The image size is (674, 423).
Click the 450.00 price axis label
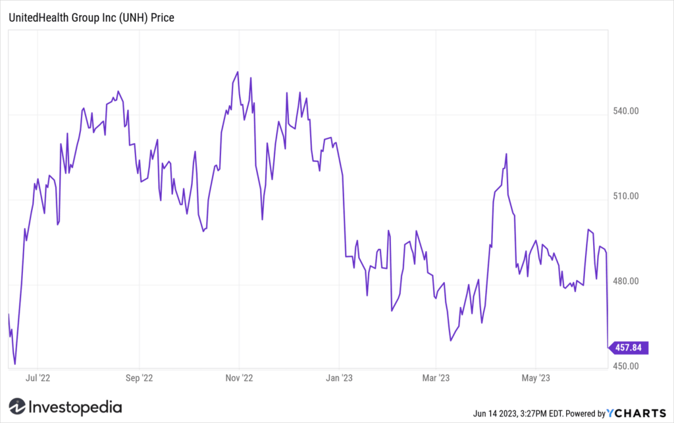(x=626, y=366)
